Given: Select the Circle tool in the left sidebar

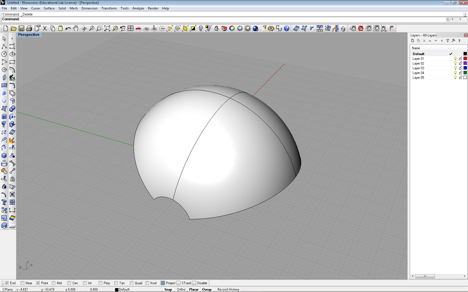Looking at the screenshot, I should [x=4, y=54].
